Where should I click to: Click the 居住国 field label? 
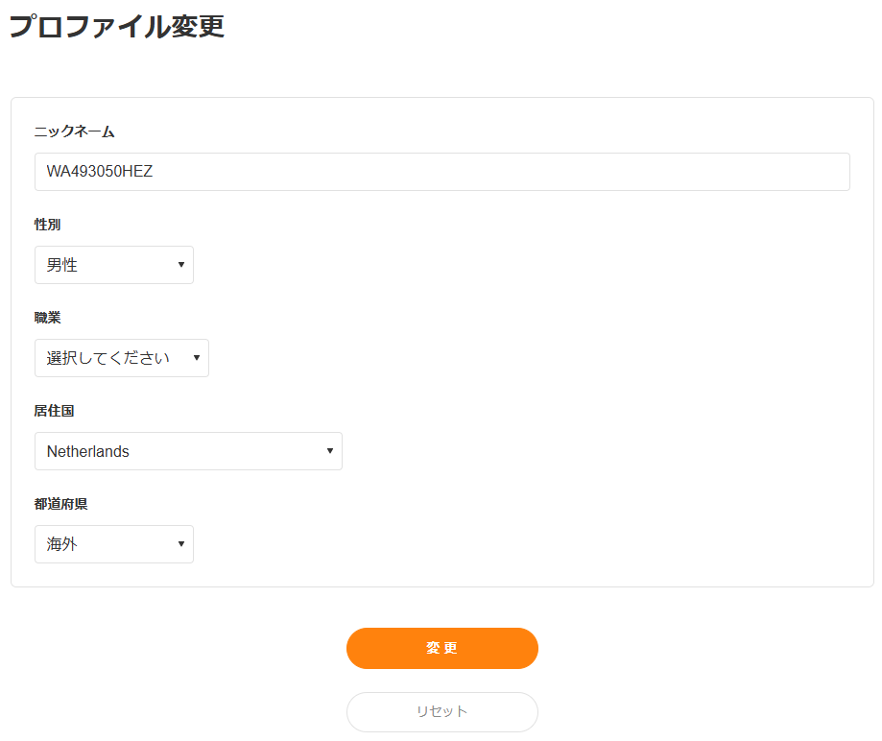pos(55,411)
